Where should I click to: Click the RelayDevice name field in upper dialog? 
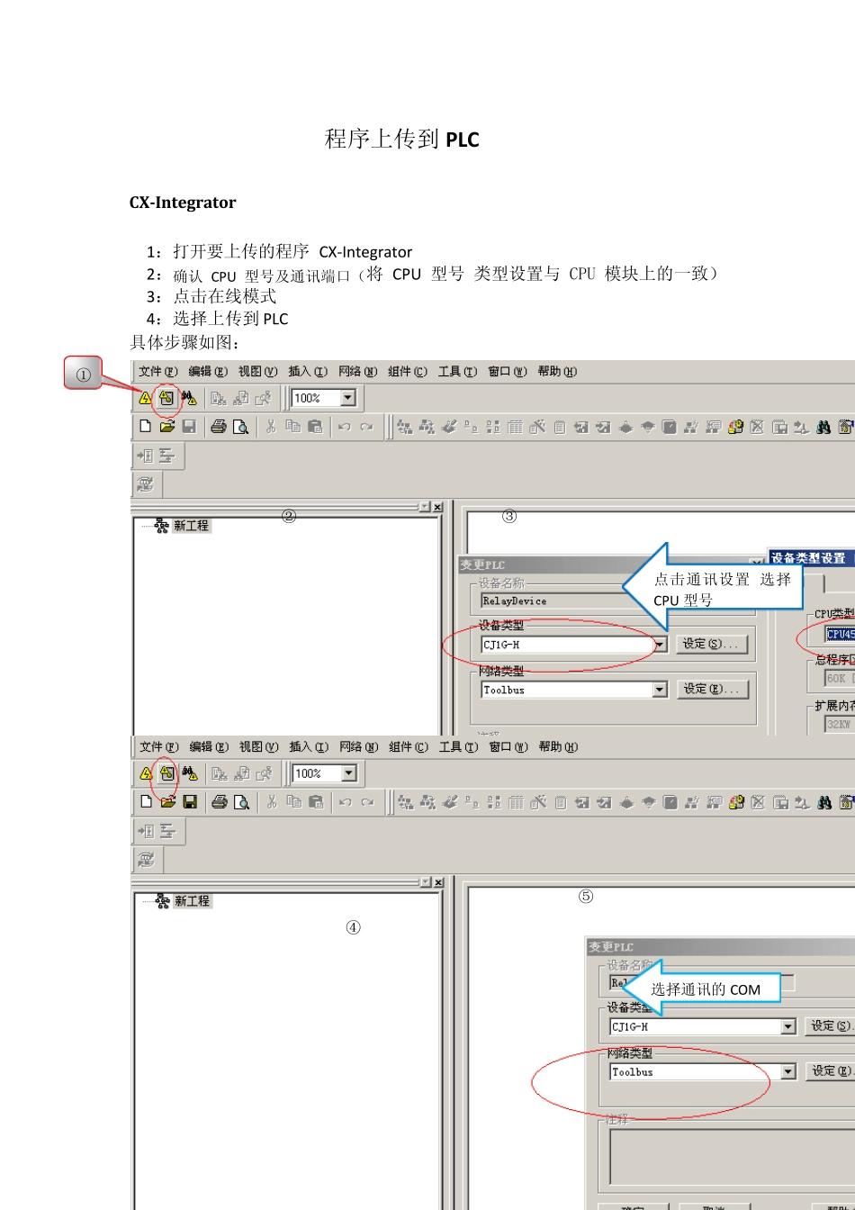pyautogui.click(x=552, y=600)
